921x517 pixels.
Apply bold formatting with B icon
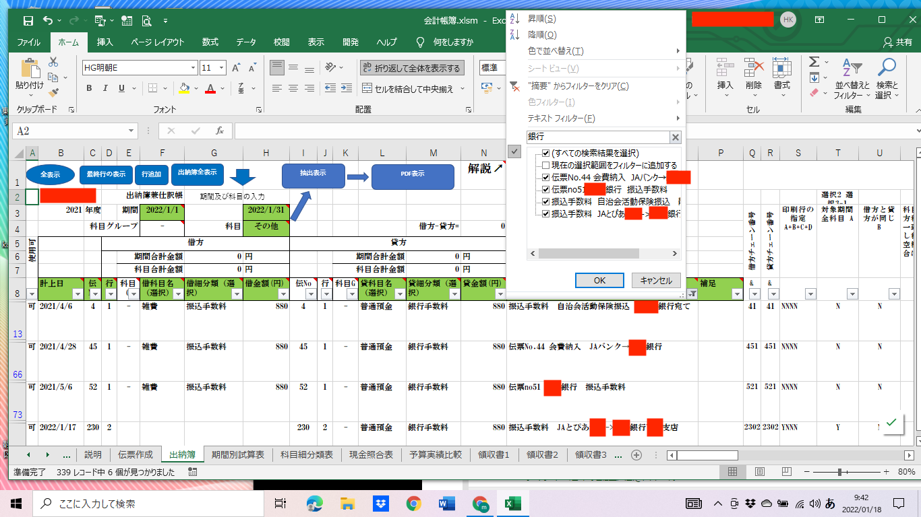(x=88, y=88)
